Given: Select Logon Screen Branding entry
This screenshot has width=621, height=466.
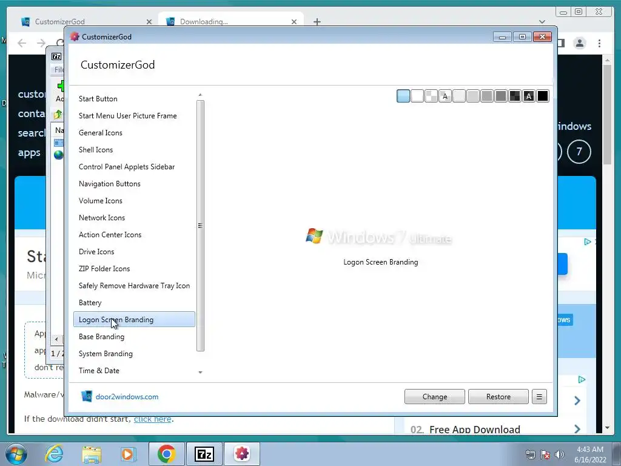Looking at the screenshot, I should pos(134,319).
